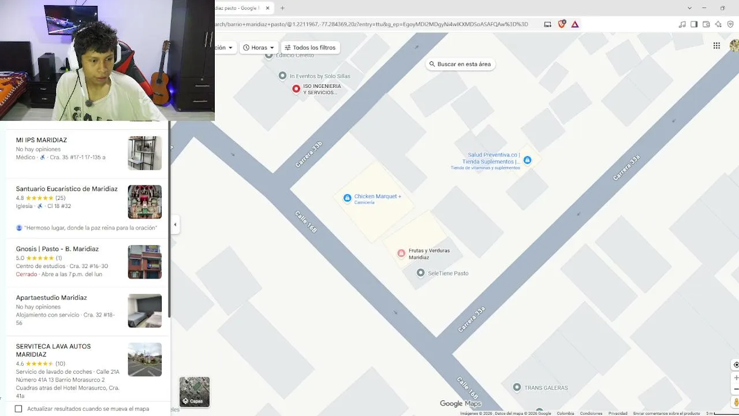739x416 pixels.
Task: Click the Colombia footer link
Action: pos(565,413)
